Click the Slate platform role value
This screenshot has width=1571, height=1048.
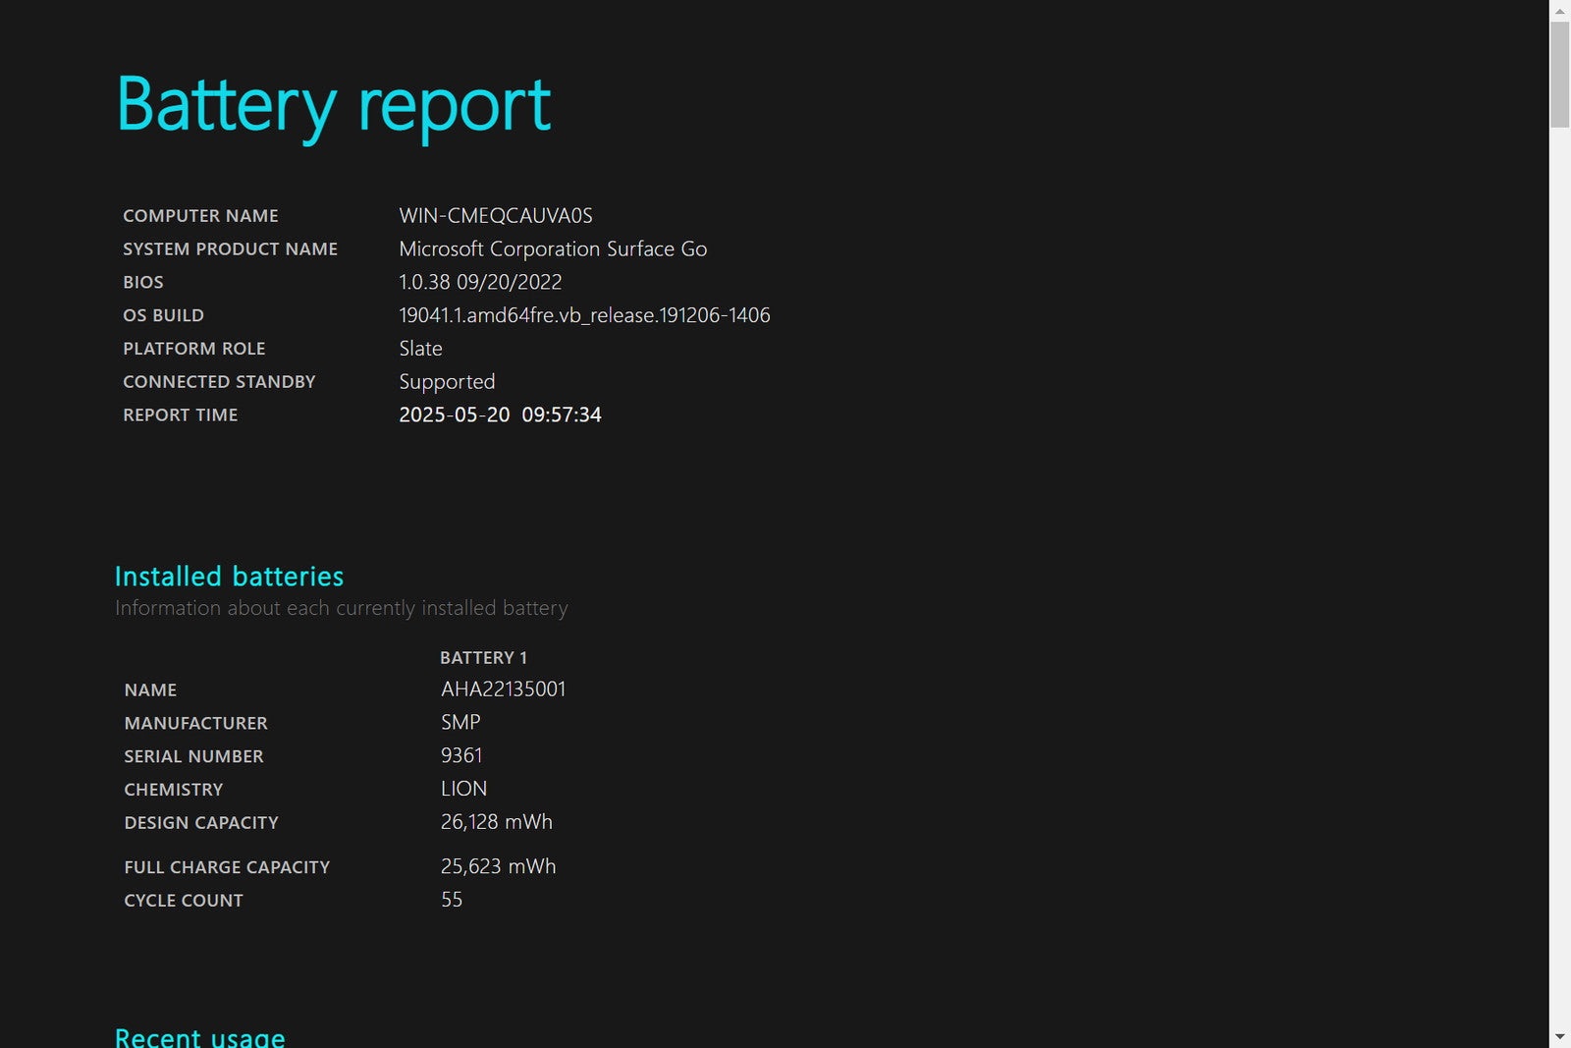point(420,349)
